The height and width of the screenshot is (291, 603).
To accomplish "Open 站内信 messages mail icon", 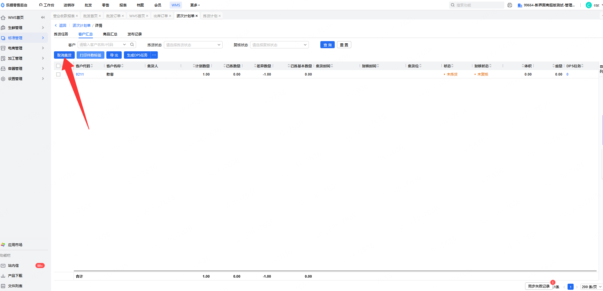I will 3,266.
